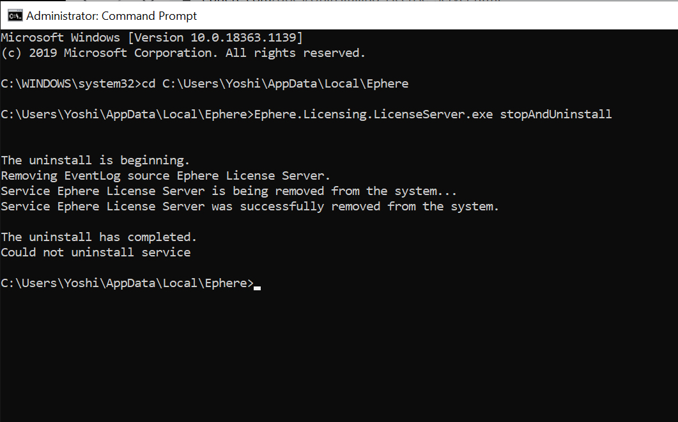678x422 pixels.
Task: Click the Command Prompt icon in title bar
Action: click(15, 15)
